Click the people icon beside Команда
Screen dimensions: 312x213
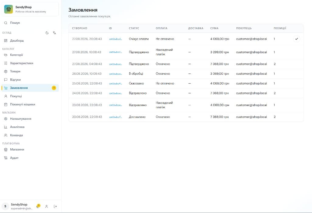6,135
